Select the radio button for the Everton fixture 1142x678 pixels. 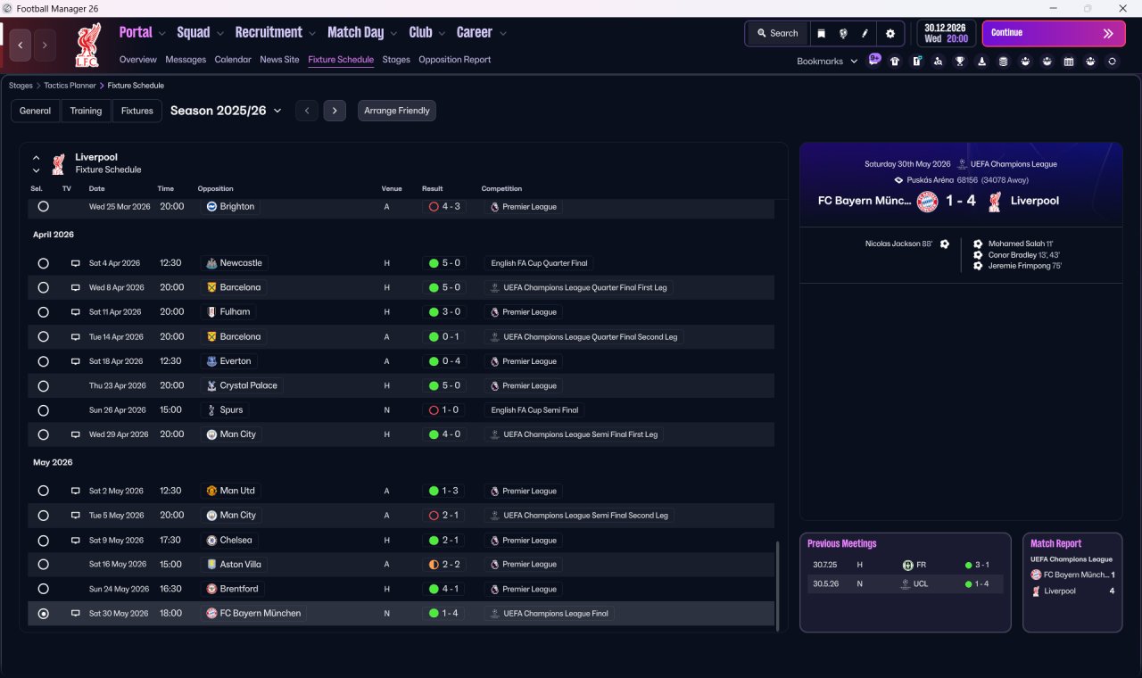click(x=43, y=361)
